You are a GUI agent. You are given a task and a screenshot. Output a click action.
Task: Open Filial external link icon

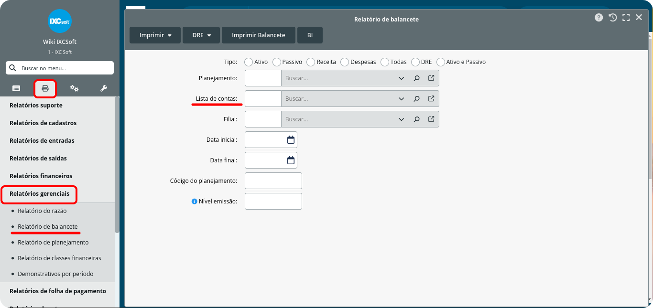click(431, 119)
